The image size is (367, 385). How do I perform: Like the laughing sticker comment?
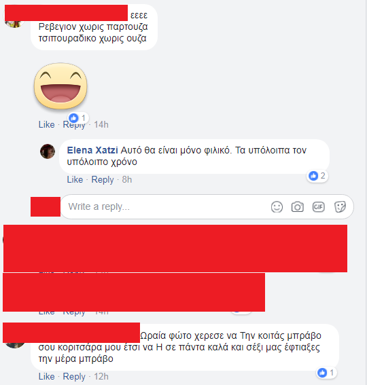(x=46, y=124)
